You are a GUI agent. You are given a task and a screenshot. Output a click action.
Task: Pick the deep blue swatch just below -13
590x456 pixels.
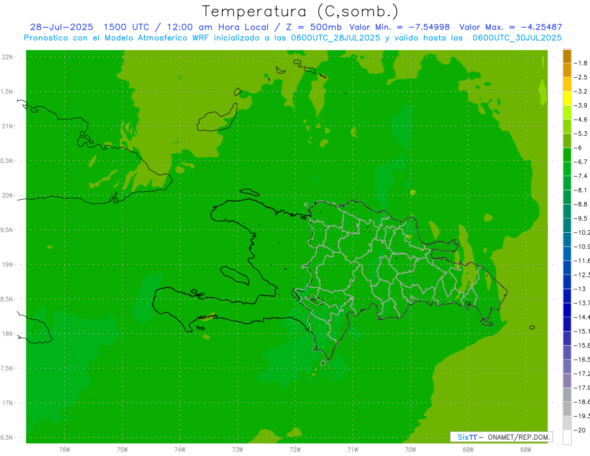567,296
